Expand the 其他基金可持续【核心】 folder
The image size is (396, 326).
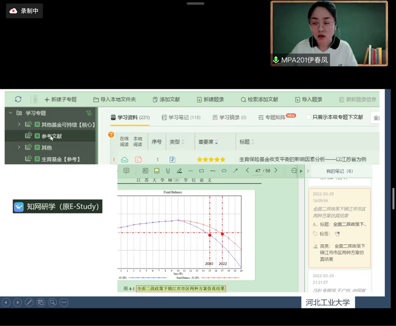point(19,125)
